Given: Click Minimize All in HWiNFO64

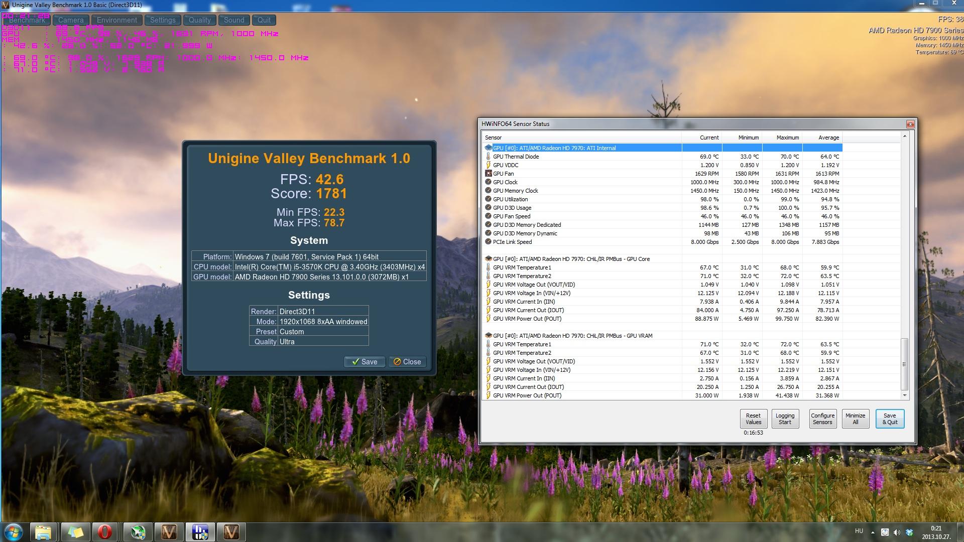Looking at the screenshot, I should coord(855,419).
